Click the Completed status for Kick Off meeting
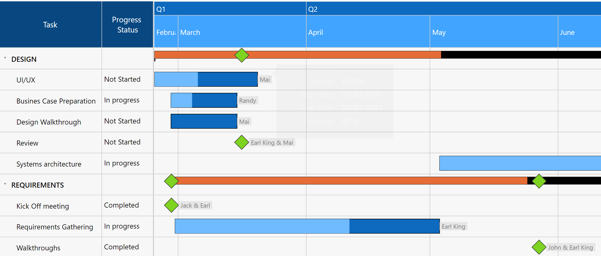Image resolution: width=601 pixels, height=256 pixels. [x=122, y=205]
